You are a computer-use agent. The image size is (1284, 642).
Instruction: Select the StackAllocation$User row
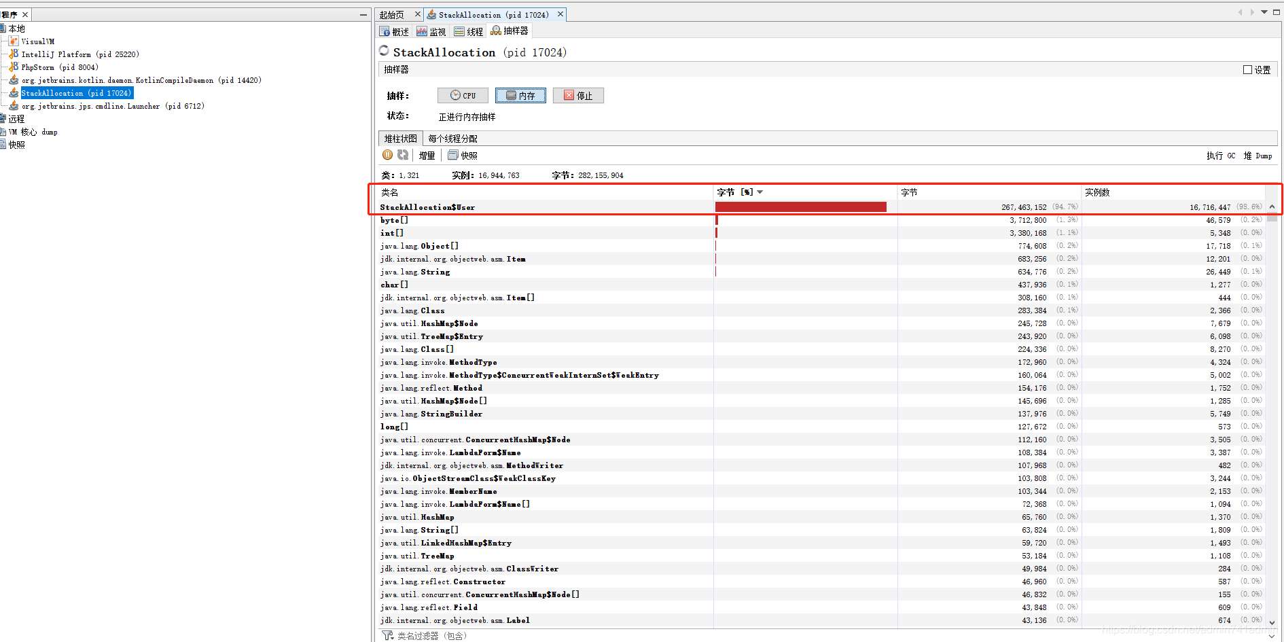point(821,207)
